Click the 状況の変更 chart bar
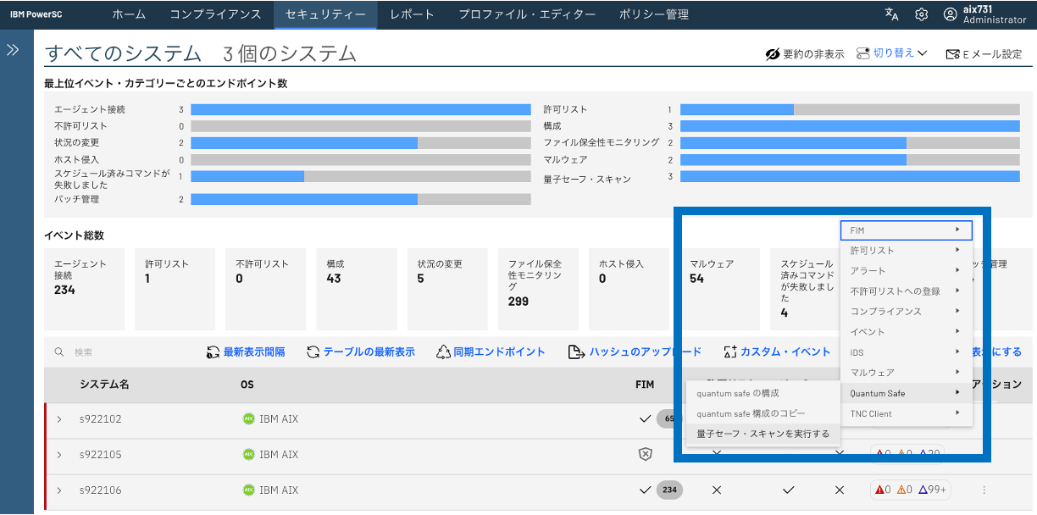This screenshot has height=515, width=1037. [x=361, y=143]
